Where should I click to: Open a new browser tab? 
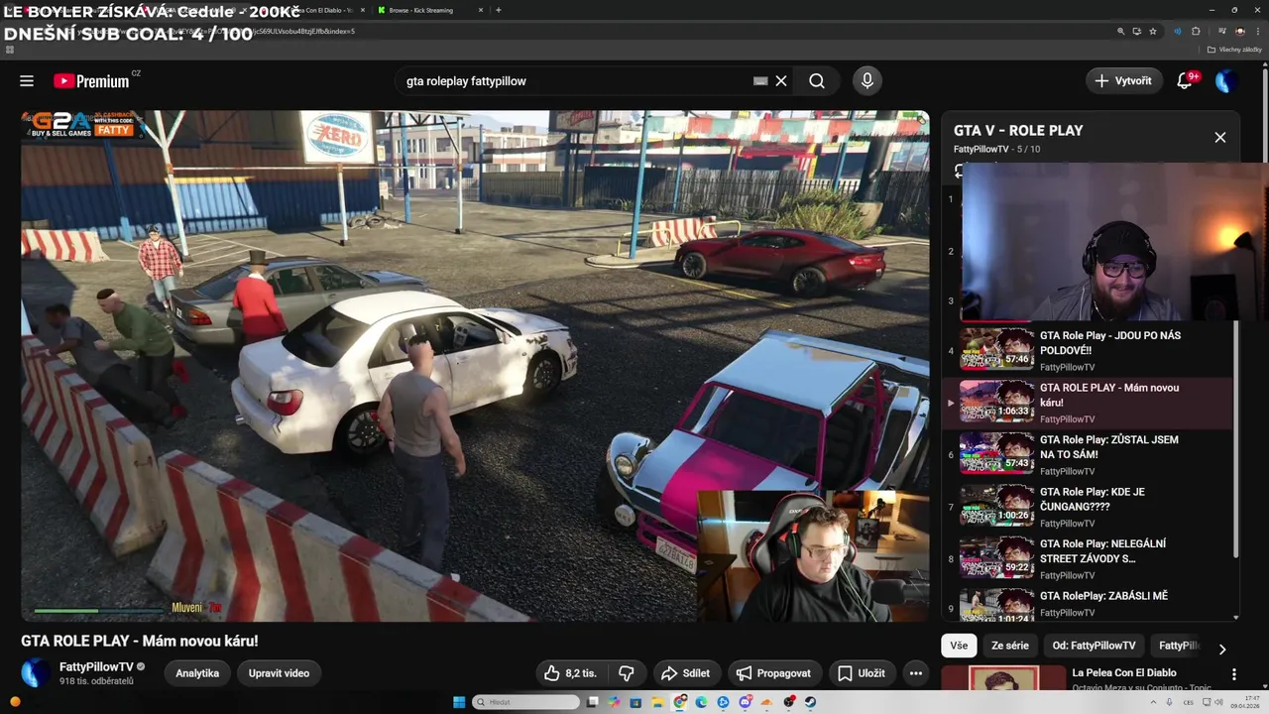[498, 10]
